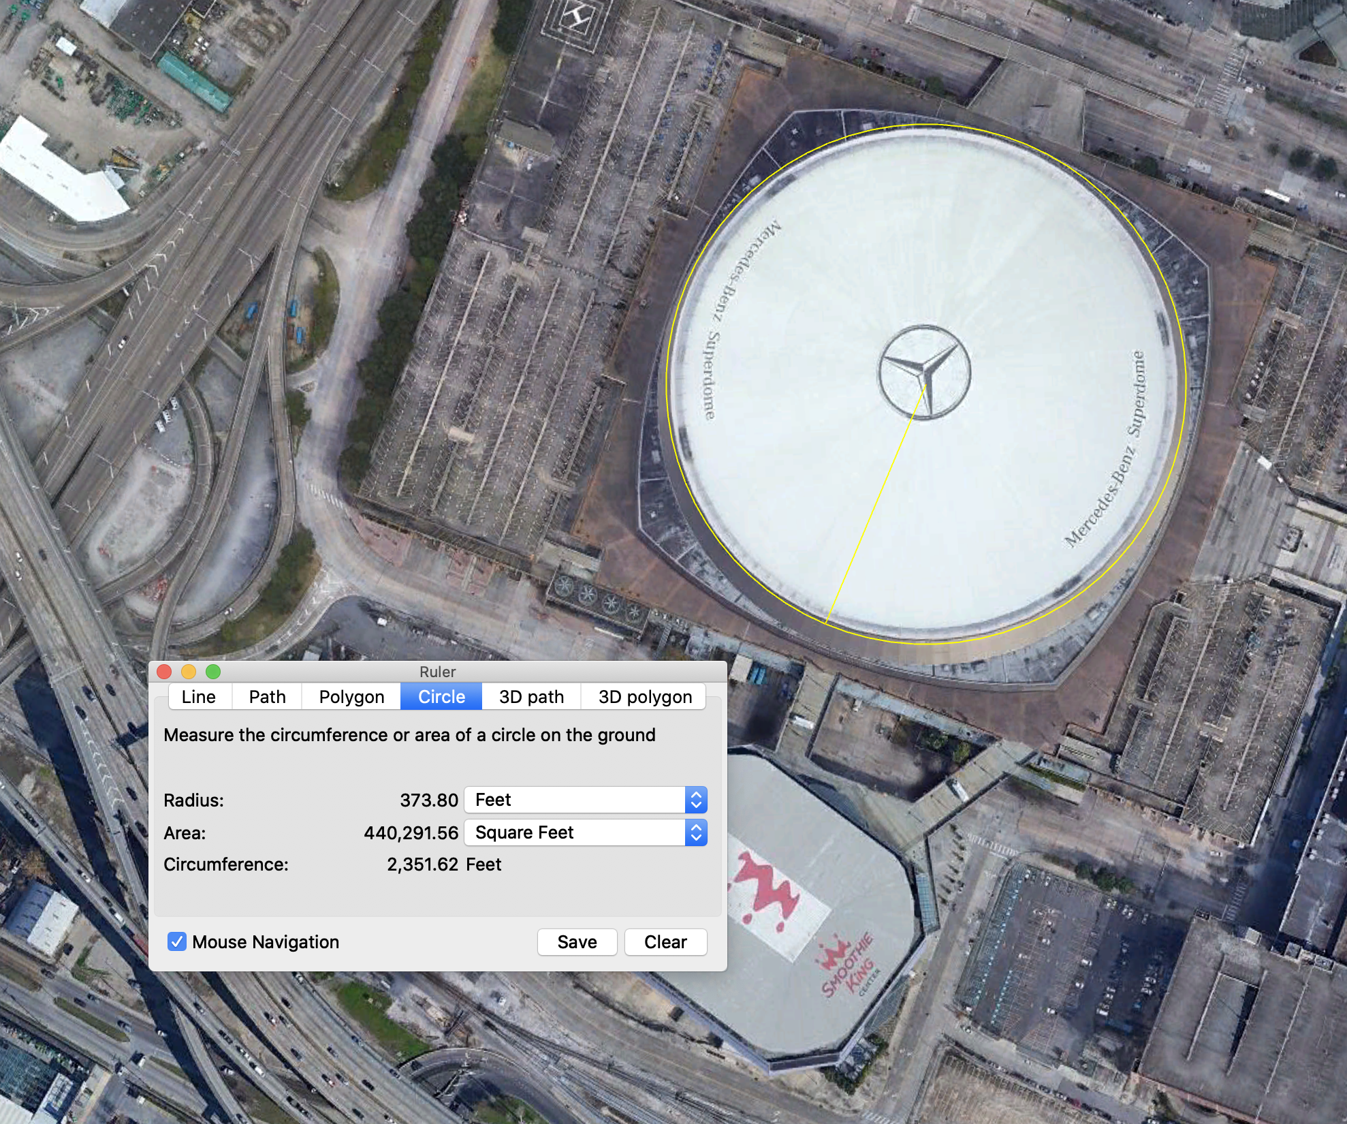Viewport: 1347px width, 1124px height.
Task: Click the green zoom button on Ruler
Action: click(213, 672)
